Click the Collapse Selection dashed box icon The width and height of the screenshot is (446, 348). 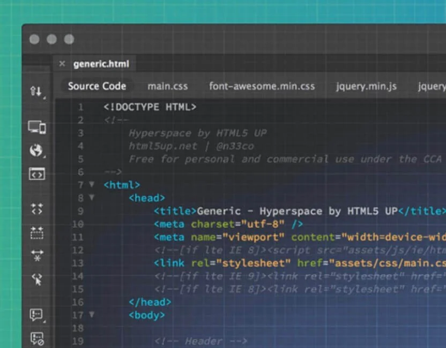tap(36, 232)
